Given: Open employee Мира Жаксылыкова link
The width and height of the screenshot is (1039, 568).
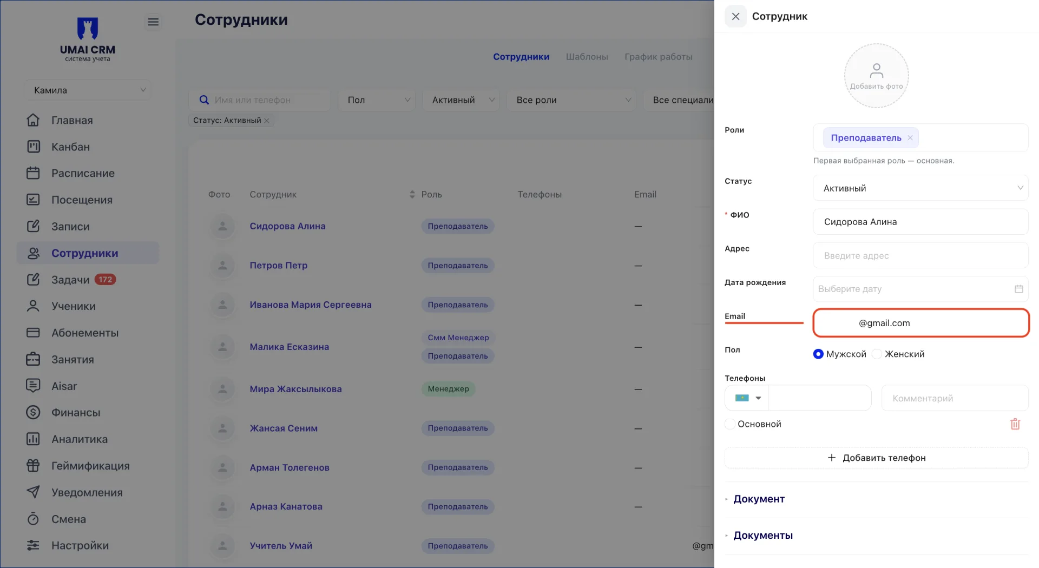Looking at the screenshot, I should point(295,389).
